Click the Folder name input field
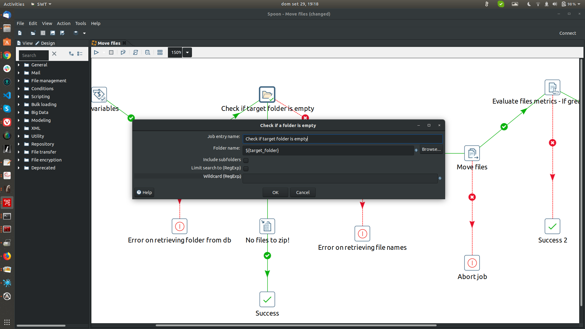 click(328, 150)
